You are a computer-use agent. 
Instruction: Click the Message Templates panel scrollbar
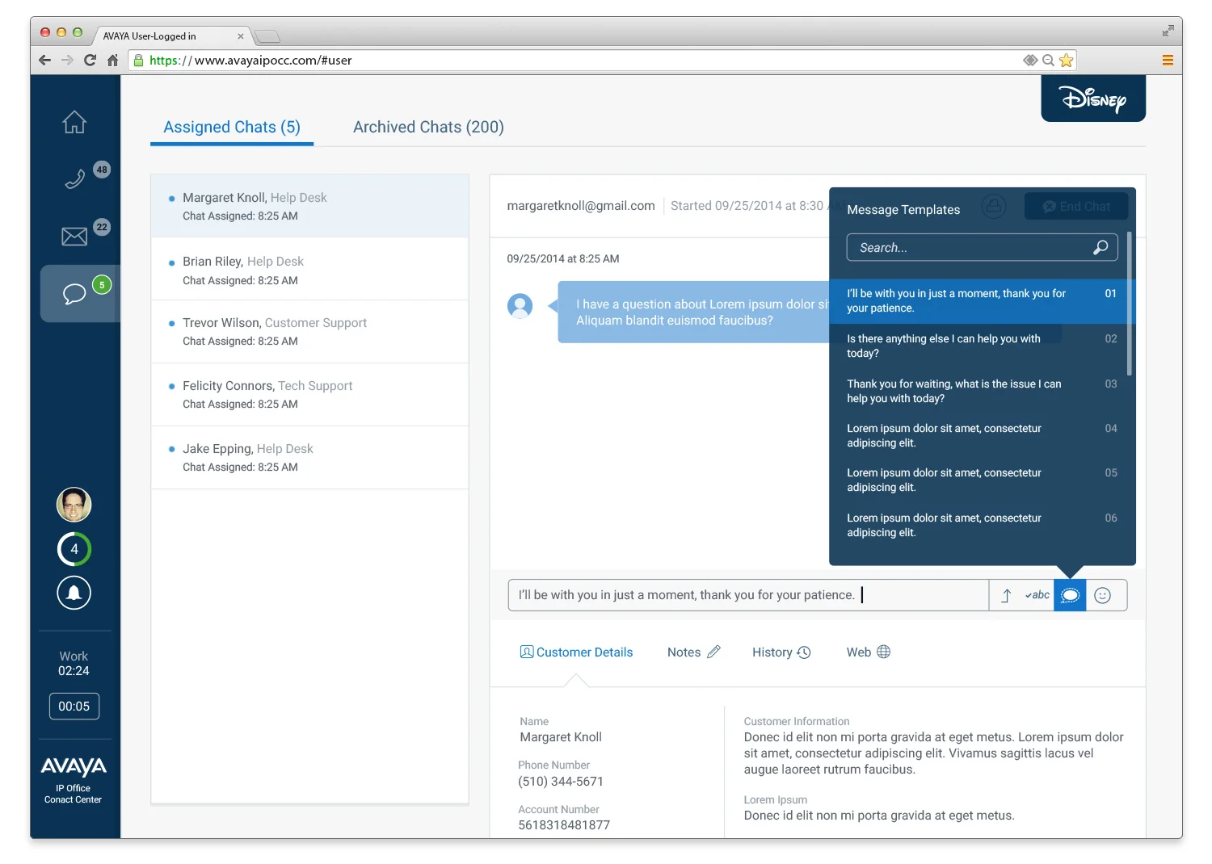pos(1130,304)
